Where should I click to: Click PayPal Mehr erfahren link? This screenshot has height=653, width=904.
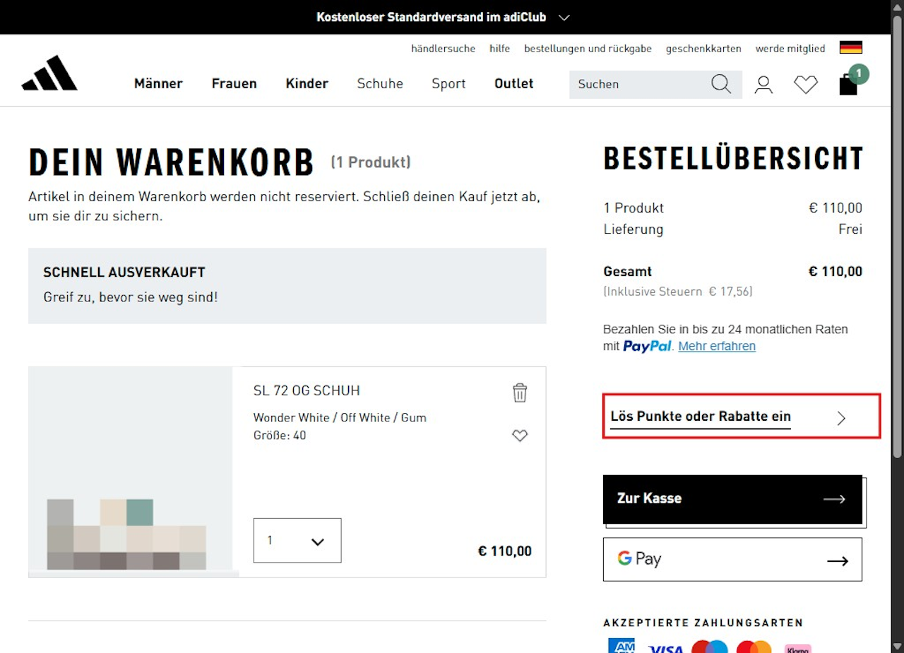click(x=717, y=346)
